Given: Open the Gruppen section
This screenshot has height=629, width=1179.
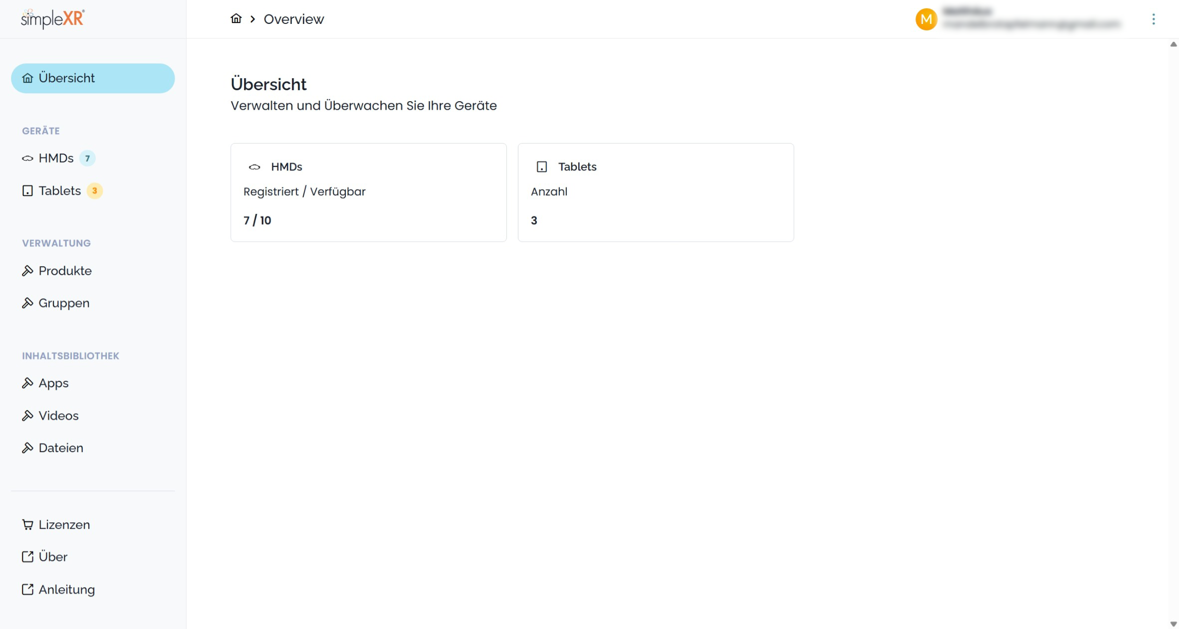Looking at the screenshot, I should pyautogui.click(x=64, y=303).
